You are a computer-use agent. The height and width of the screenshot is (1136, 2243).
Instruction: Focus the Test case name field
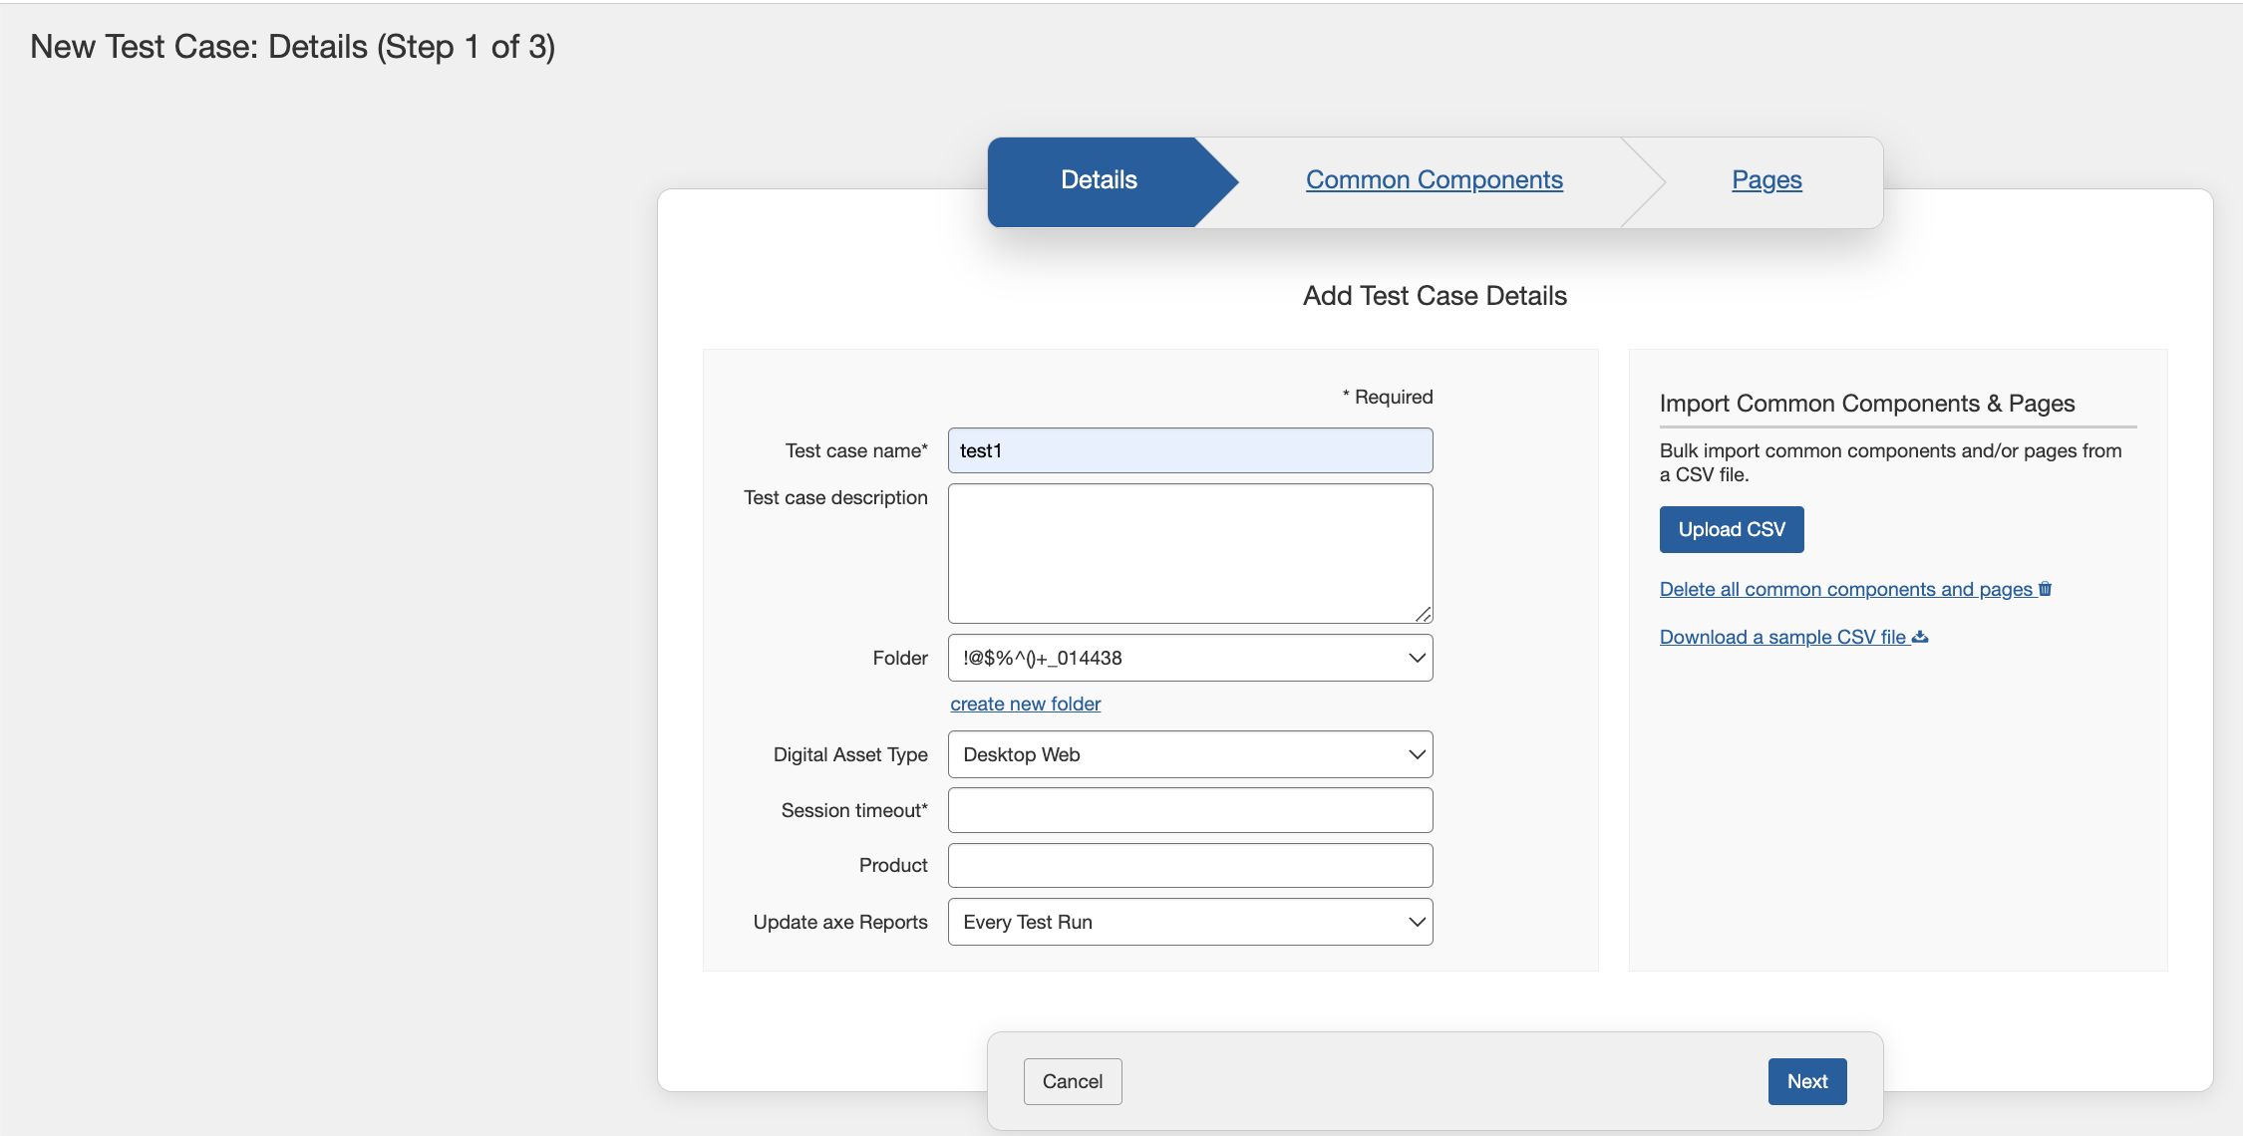[1189, 450]
